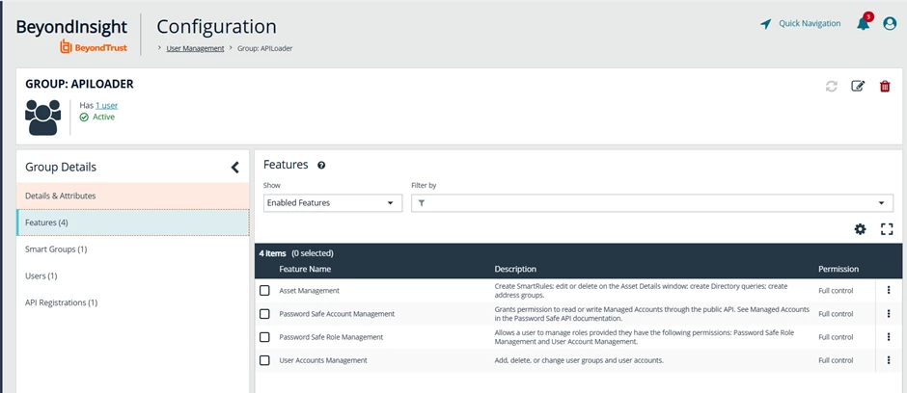
Task: Click Full control permission for Asset Management
Action: point(836,290)
